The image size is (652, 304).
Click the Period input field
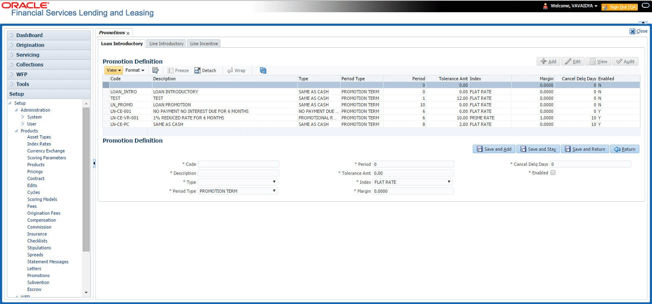[x=413, y=164]
